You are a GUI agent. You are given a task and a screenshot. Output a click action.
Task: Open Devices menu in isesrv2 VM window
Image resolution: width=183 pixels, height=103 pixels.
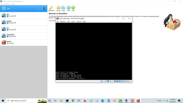click(x=79, y=21)
